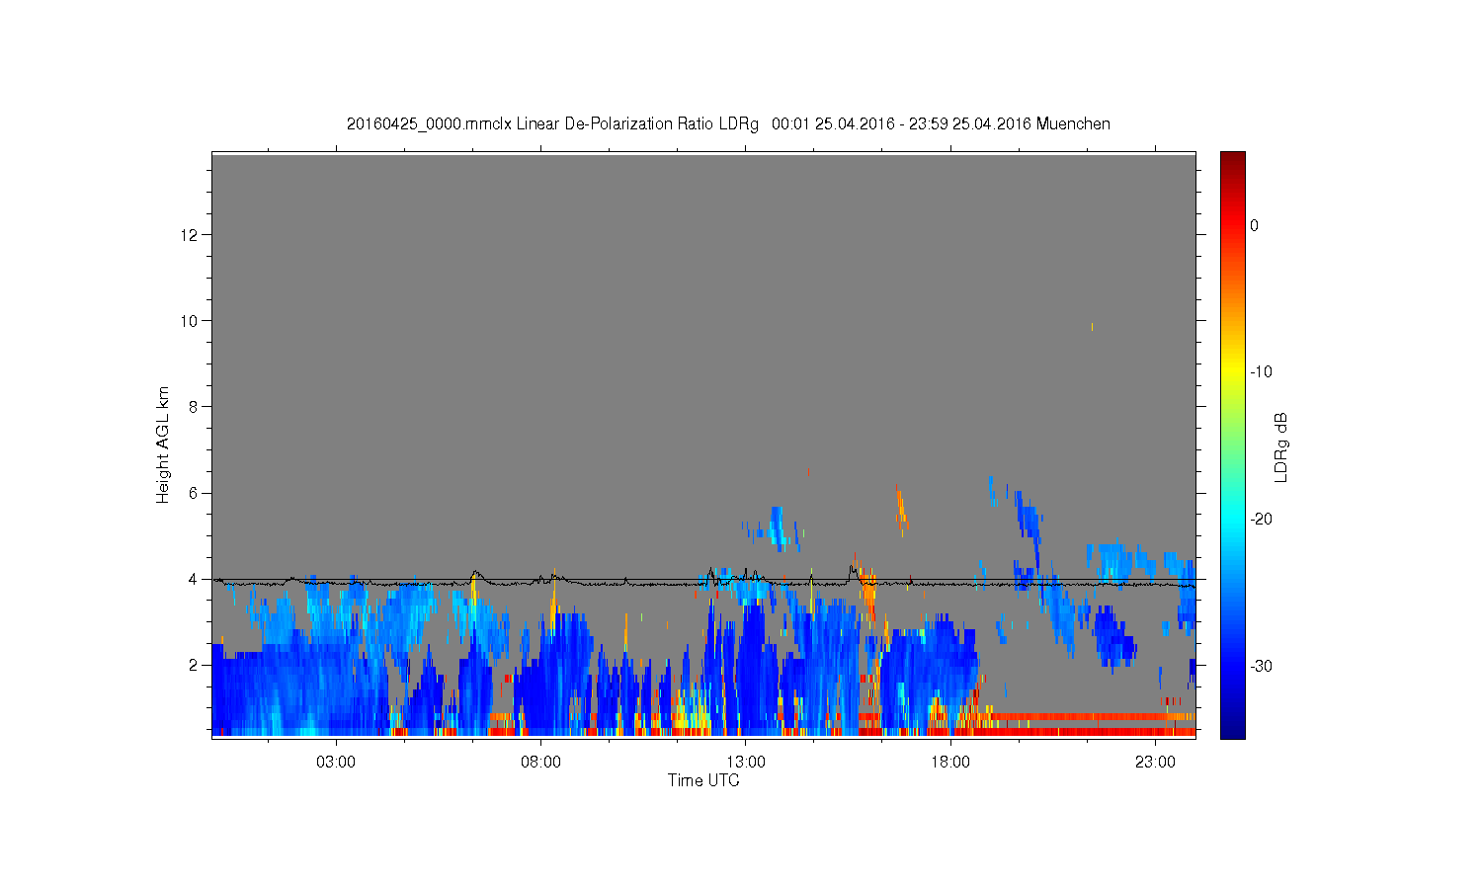Click the small isolated echo near 10 km
The height and width of the screenshot is (889, 1482).
[1092, 326]
